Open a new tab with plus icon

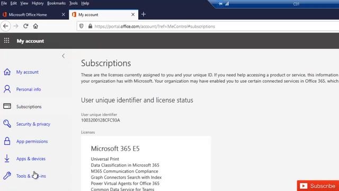coord(144,14)
